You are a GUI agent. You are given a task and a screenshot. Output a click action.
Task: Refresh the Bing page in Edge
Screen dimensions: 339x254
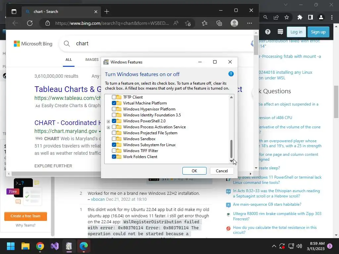click(30, 23)
